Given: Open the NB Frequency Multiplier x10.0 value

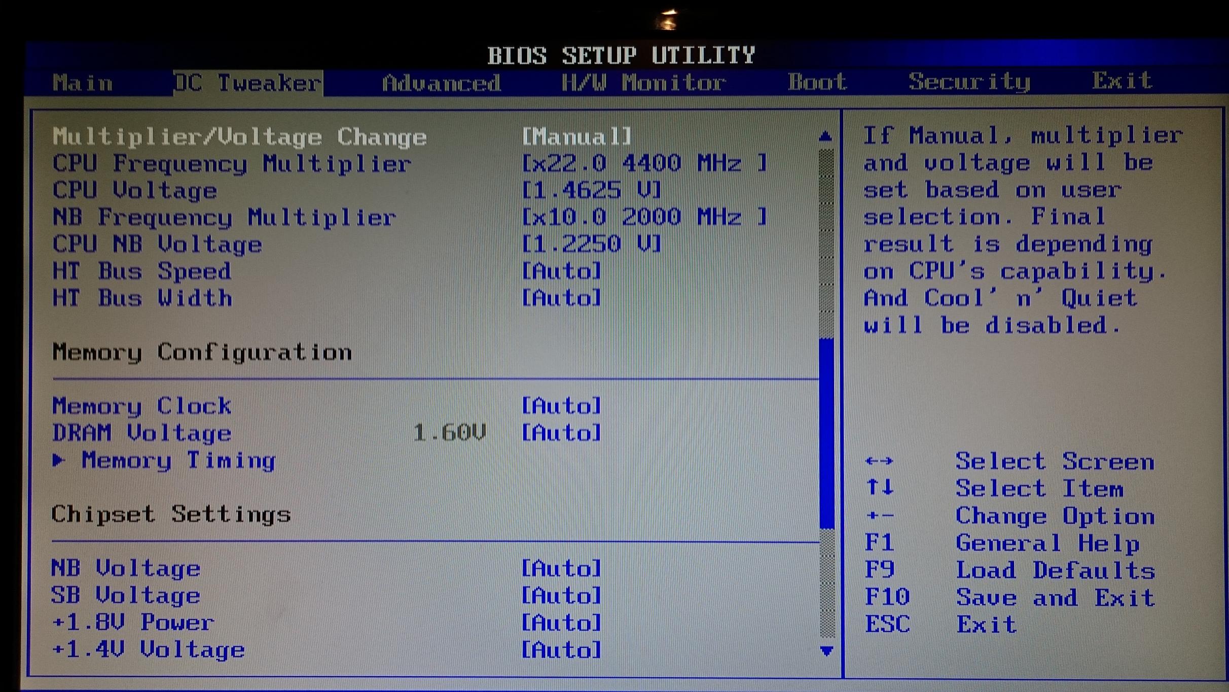Looking at the screenshot, I should tap(644, 217).
